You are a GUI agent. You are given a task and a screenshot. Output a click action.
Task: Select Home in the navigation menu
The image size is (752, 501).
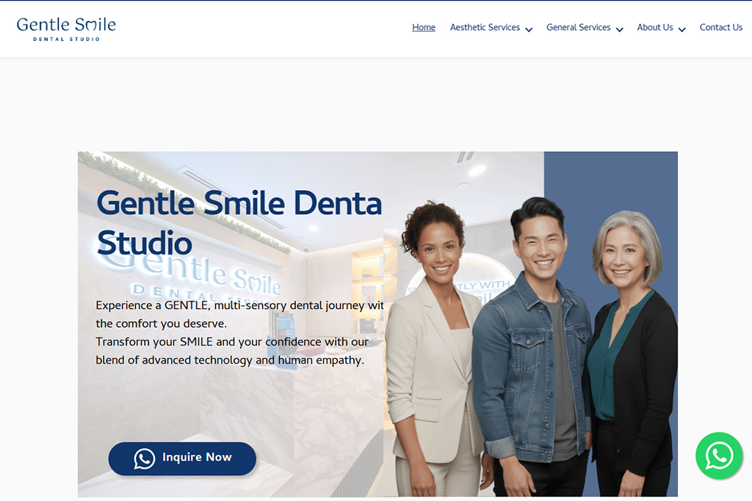[424, 27]
